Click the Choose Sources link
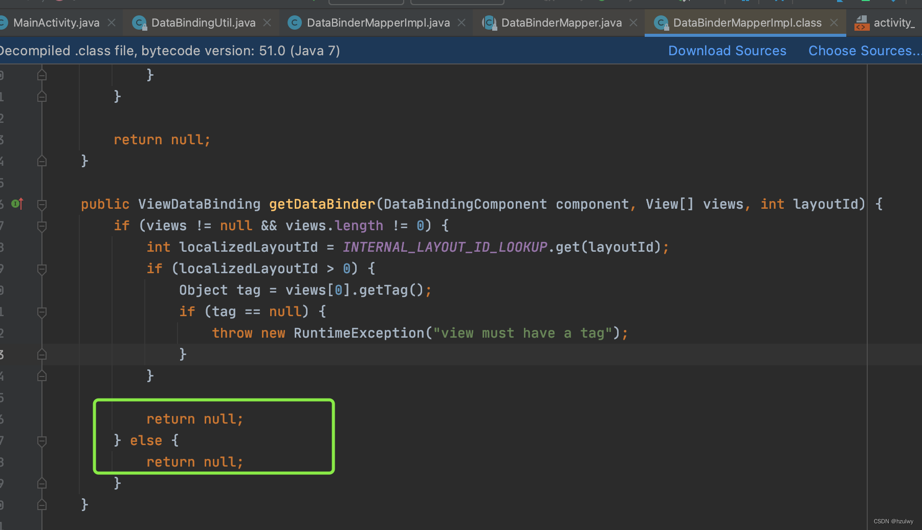 (x=865, y=51)
